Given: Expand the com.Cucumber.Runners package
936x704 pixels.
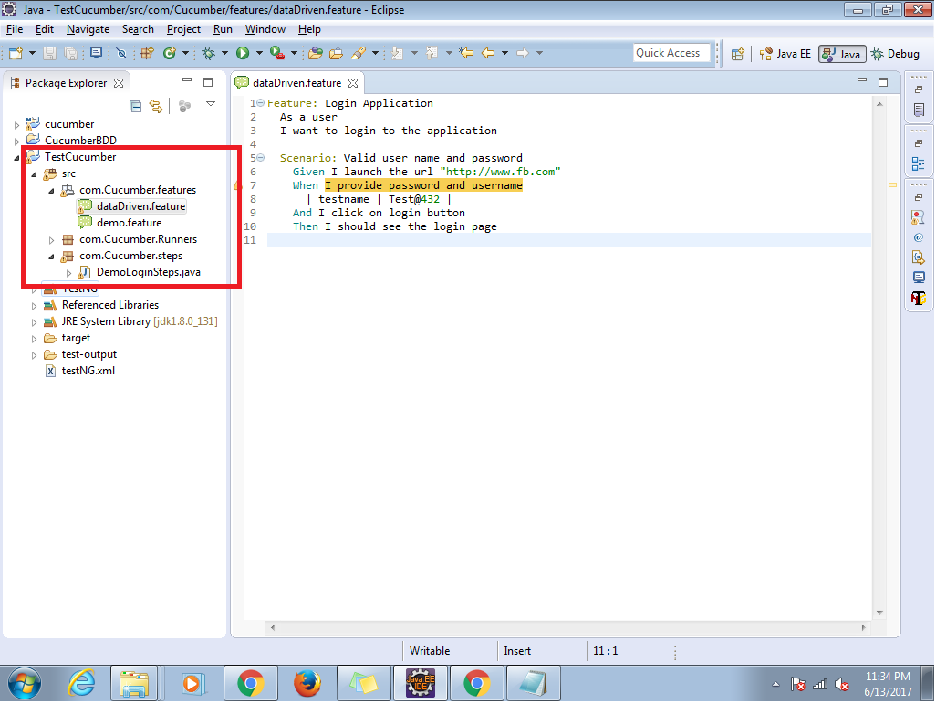Looking at the screenshot, I should [51, 239].
